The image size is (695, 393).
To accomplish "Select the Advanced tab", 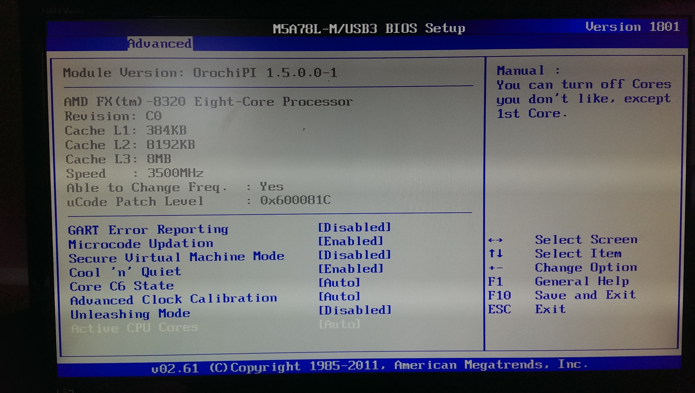I will (x=160, y=44).
